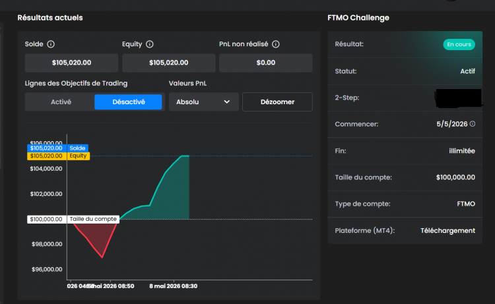
Task: Click the Equity value field in results
Action: pyautogui.click(x=168, y=63)
